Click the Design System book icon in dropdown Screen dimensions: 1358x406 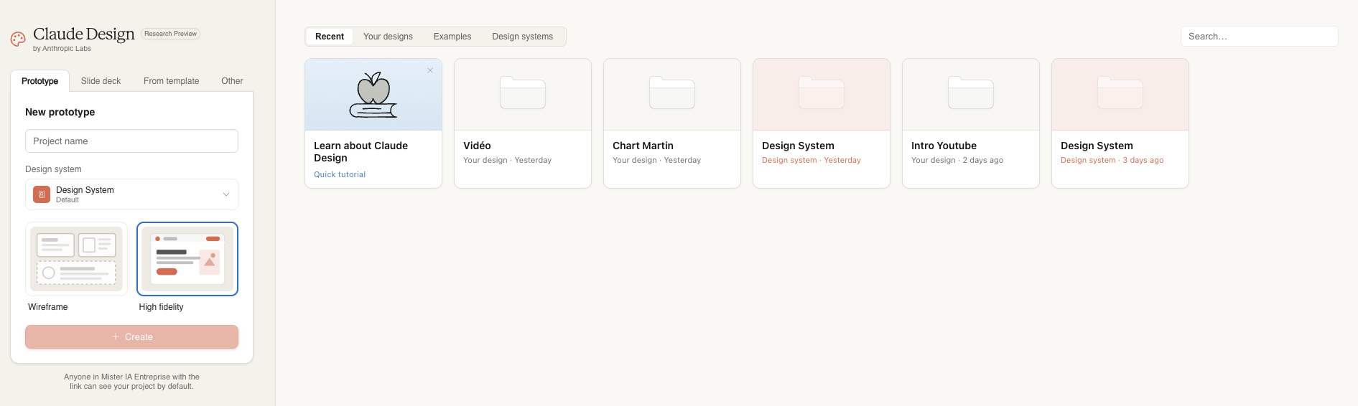pos(42,194)
